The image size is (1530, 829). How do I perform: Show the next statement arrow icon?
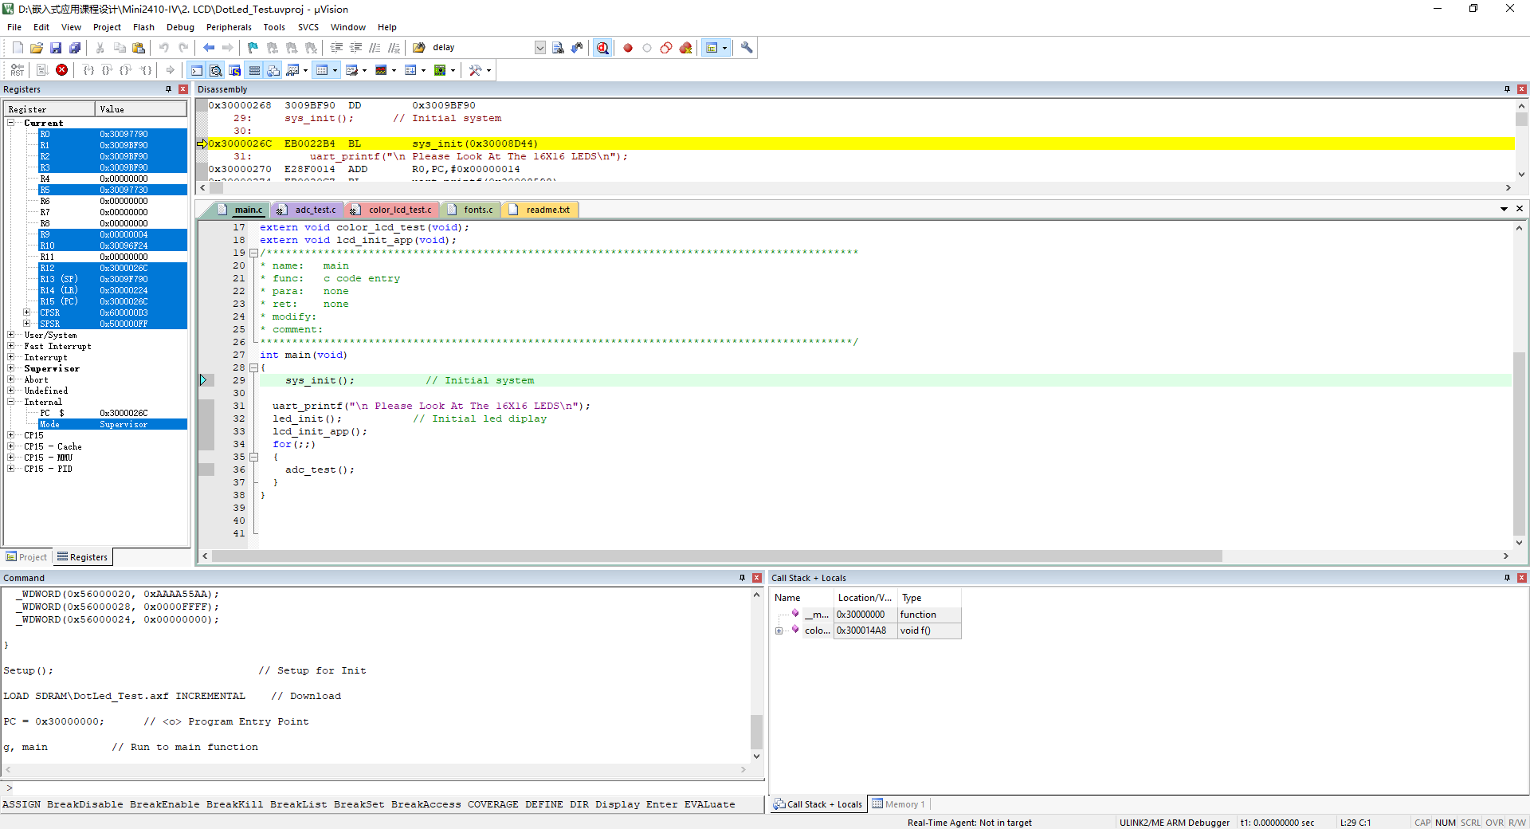pos(170,70)
